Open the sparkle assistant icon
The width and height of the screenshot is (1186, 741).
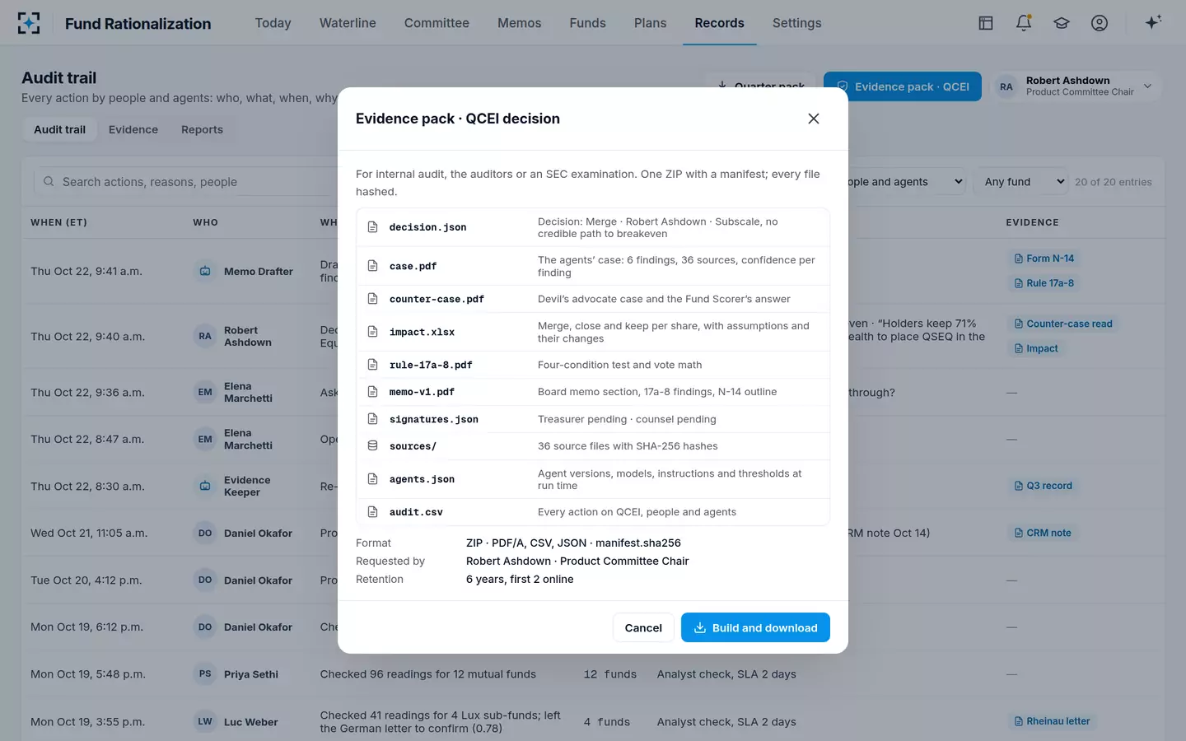[1153, 22]
